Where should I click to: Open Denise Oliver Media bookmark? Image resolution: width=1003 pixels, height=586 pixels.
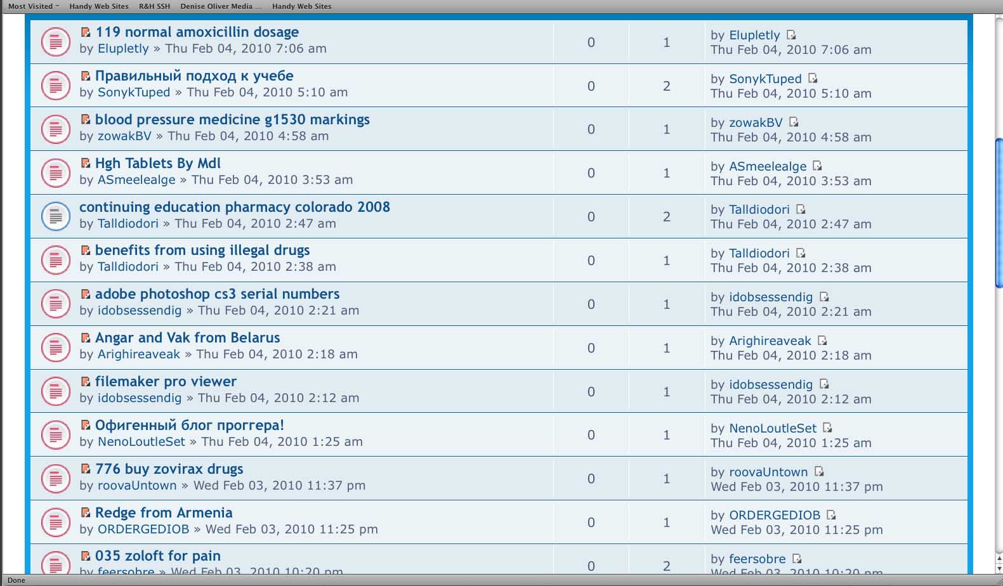(220, 6)
